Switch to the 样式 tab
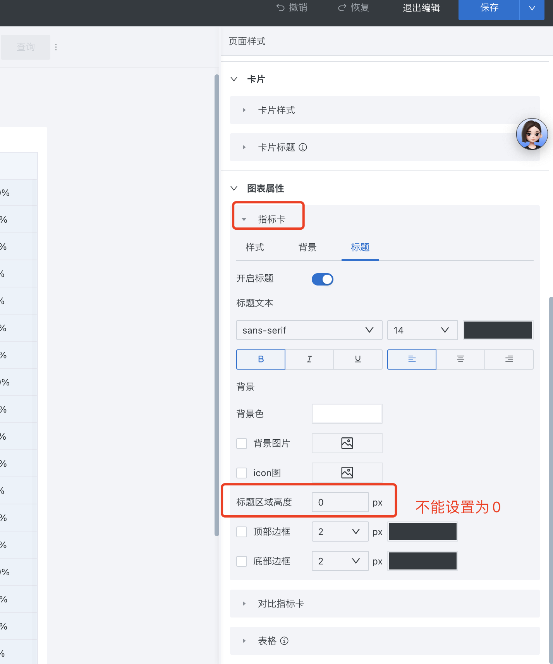 [x=255, y=248]
